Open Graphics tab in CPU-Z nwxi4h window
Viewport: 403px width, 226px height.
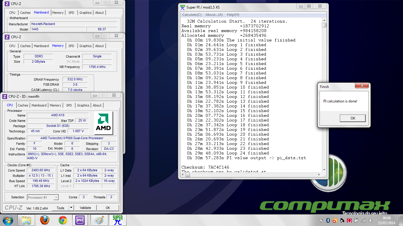pyautogui.click(x=83, y=105)
